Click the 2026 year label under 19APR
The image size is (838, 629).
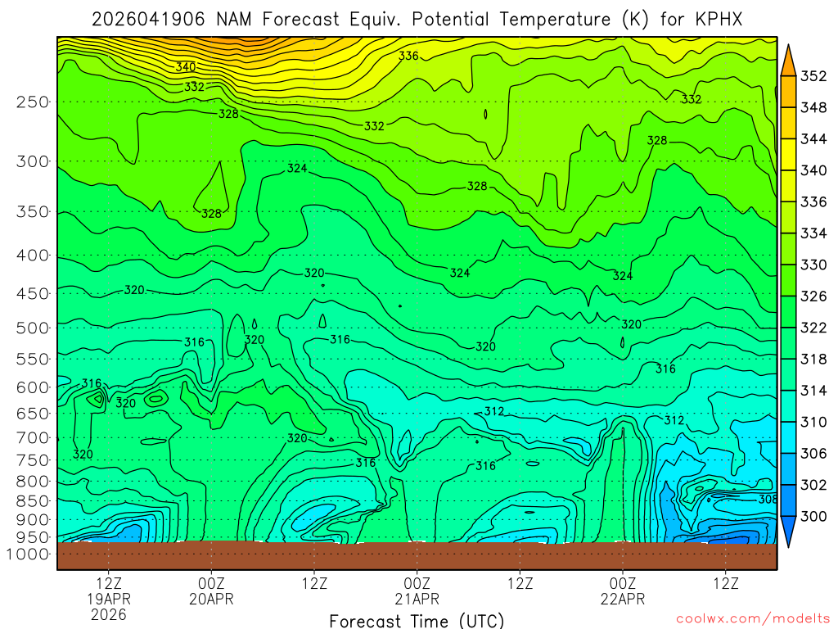(x=109, y=614)
